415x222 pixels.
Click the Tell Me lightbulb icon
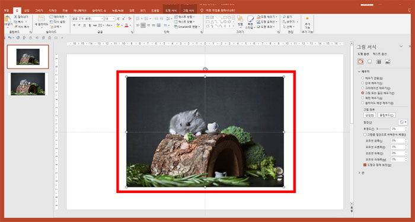point(202,10)
